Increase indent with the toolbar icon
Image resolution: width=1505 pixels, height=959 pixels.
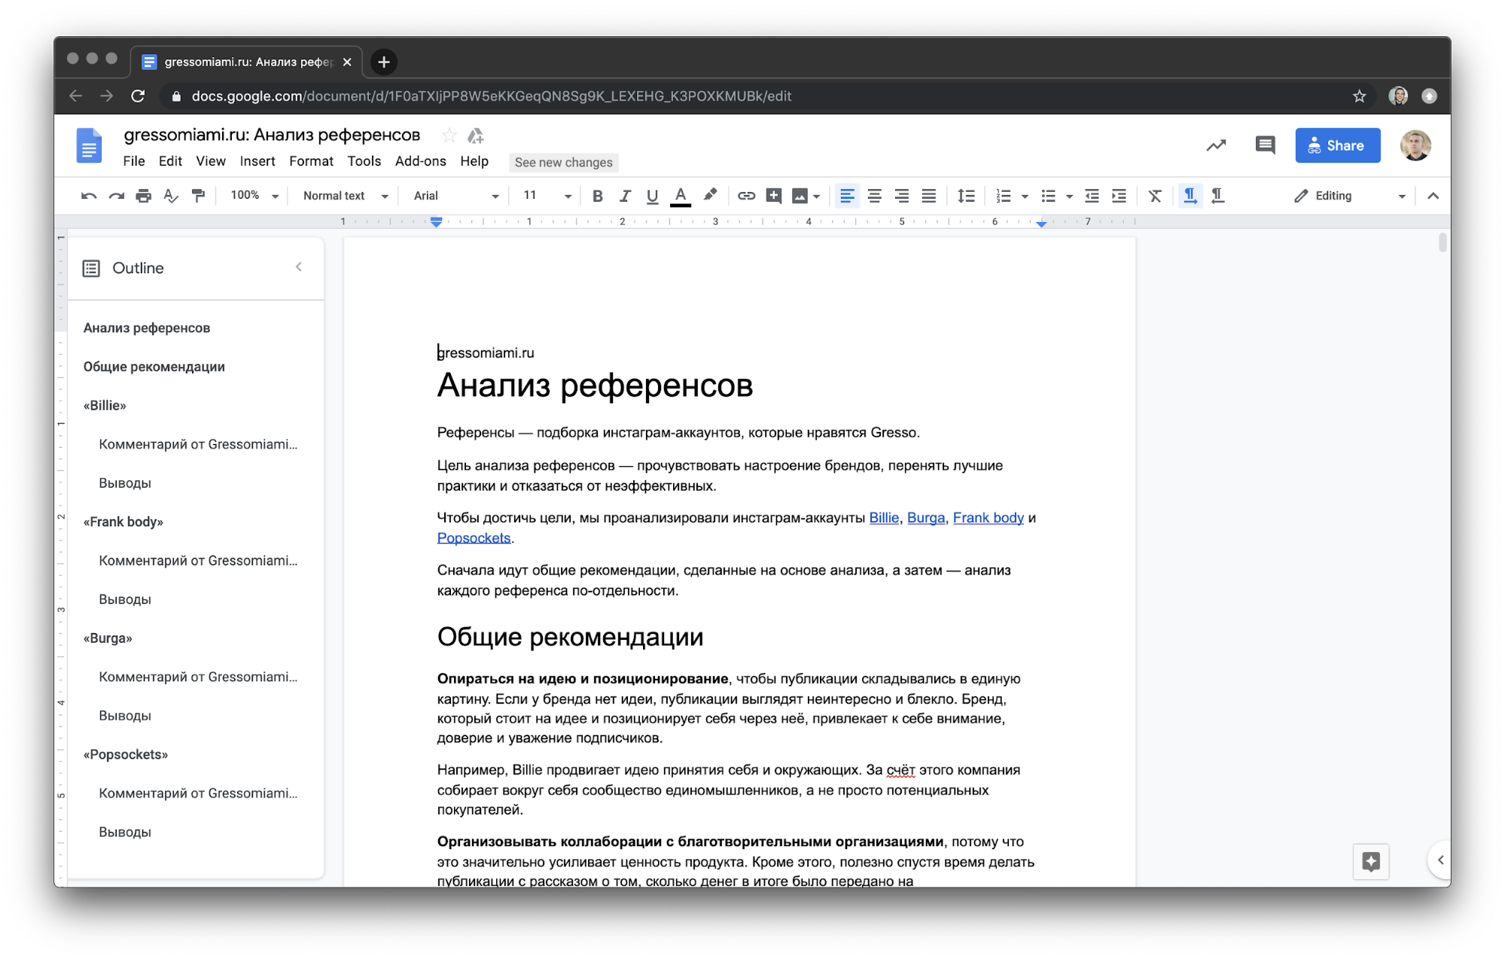(1120, 196)
